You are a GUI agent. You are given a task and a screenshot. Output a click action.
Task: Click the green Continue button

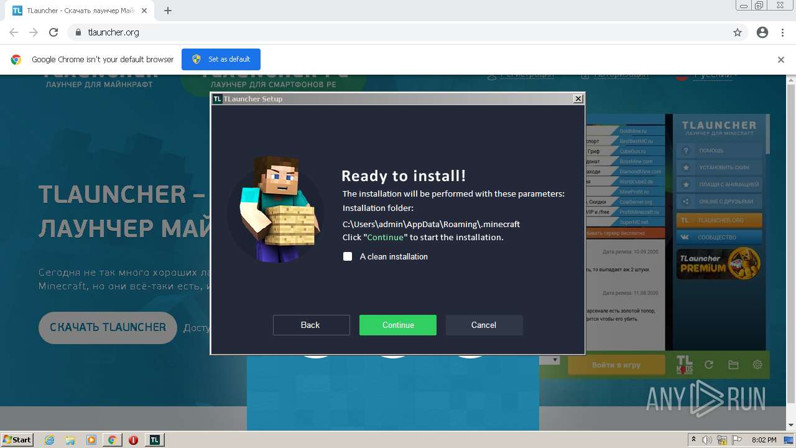coord(398,325)
